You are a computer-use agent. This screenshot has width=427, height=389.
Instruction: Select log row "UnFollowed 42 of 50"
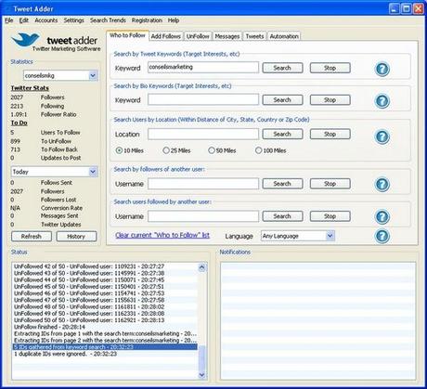(x=105, y=266)
